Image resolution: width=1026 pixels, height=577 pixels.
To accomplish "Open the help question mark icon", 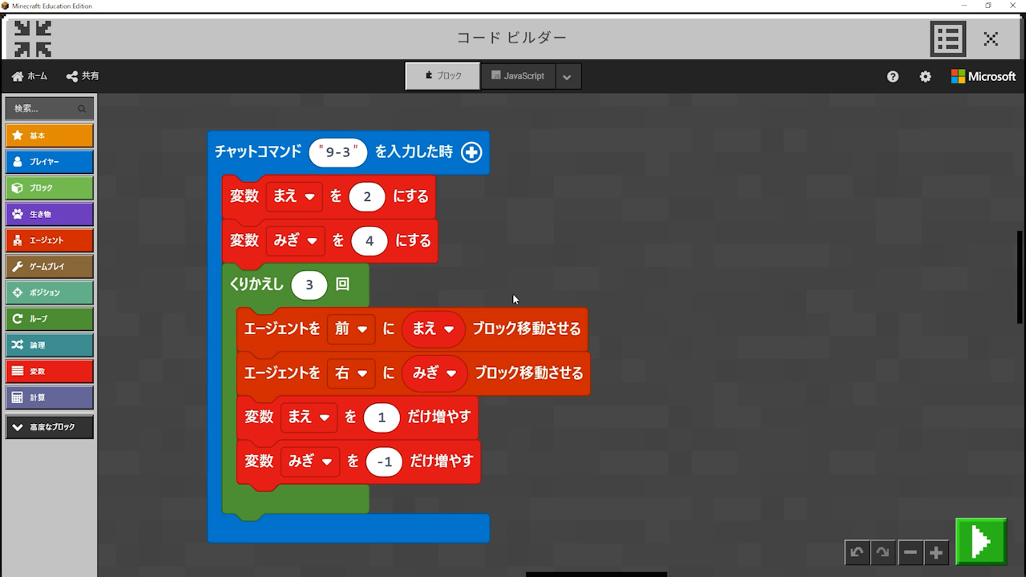I will click(x=893, y=76).
